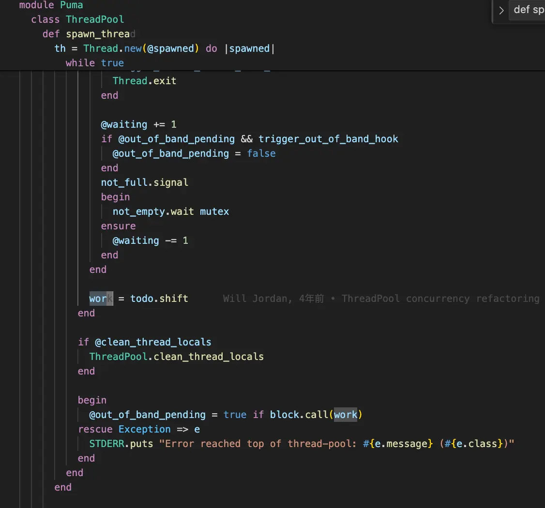Click the 'ensure' keyword
The image size is (545, 508).
tap(118, 226)
